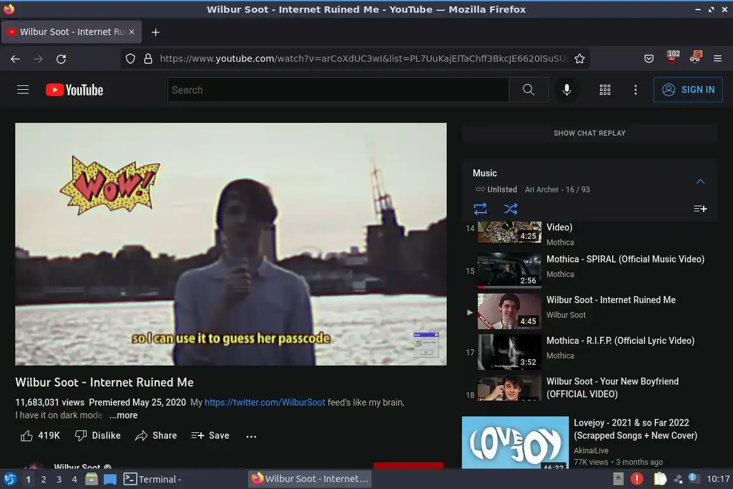Screen dimensions: 733x489
Task: Open the YouTube apps grid
Action: coord(605,89)
